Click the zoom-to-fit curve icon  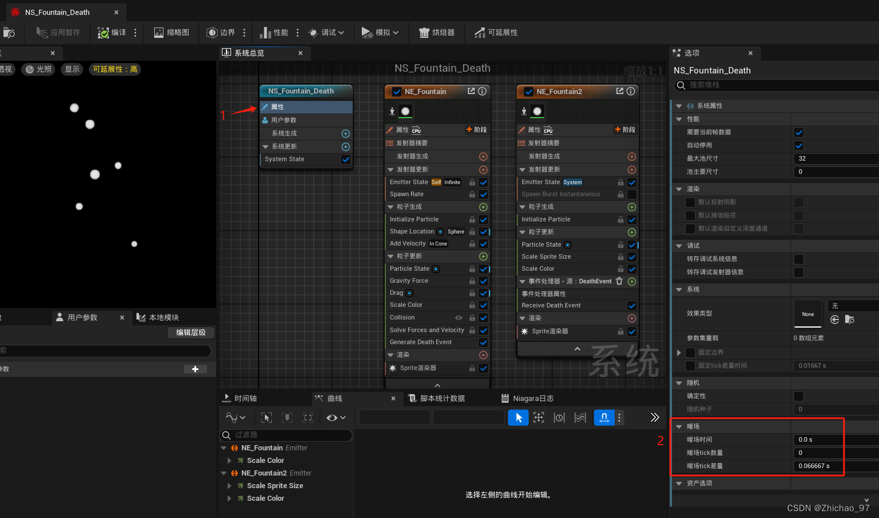click(x=538, y=418)
